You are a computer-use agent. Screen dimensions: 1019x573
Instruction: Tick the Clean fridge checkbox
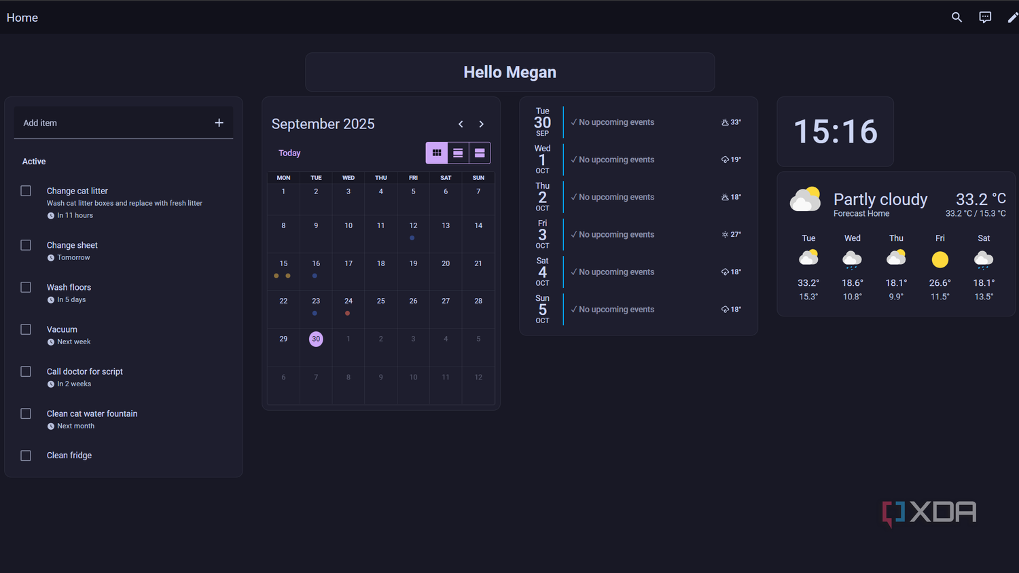(x=26, y=456)
